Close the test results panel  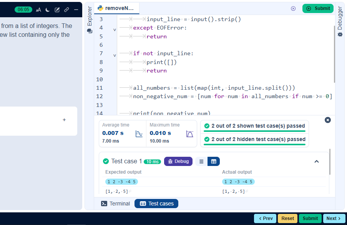(328, 120)
